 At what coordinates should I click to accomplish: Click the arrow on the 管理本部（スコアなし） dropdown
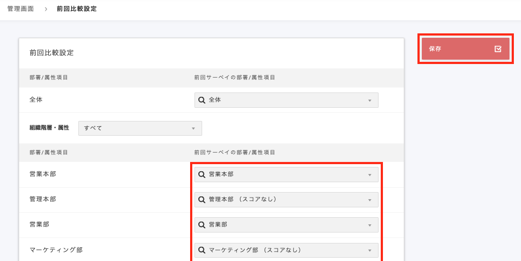pos(369,200)
